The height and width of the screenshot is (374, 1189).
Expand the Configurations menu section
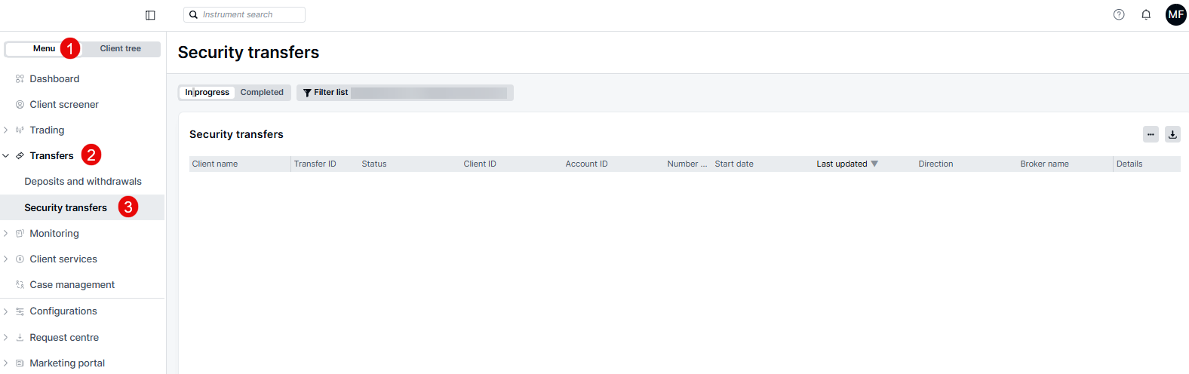(6, 311)
